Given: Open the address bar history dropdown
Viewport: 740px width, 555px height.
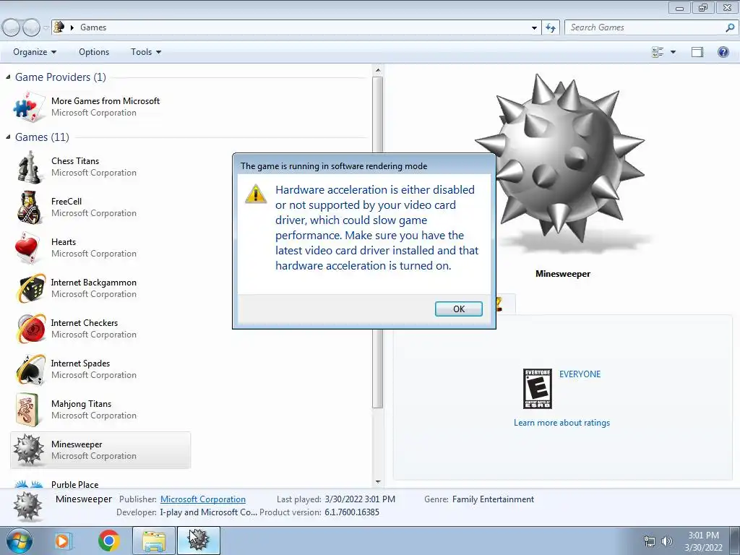Looking at the screenshot, I should 534,28.
